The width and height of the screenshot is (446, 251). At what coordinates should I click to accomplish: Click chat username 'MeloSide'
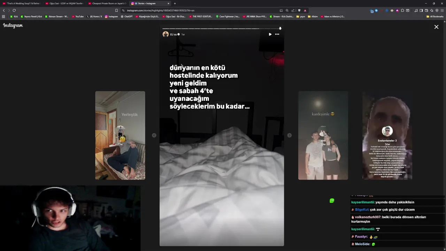[x=362, y=244]
